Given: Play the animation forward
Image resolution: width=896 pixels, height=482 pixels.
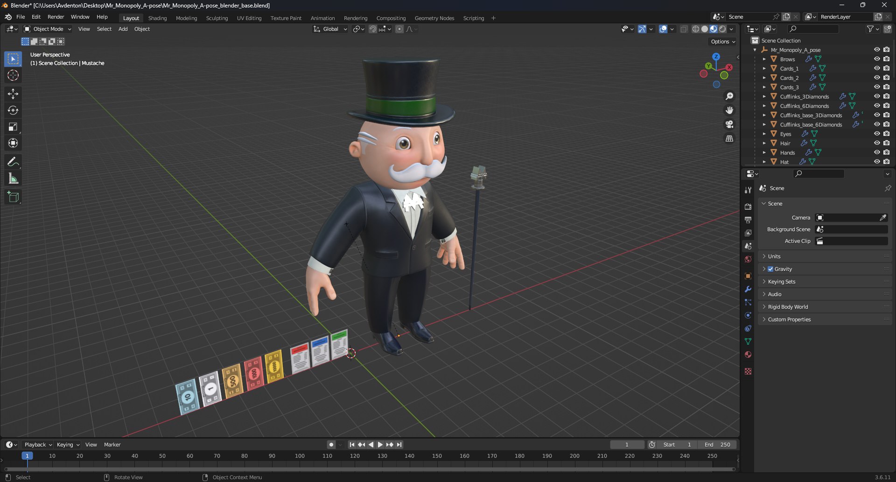Looking at the screenshot, I should tap(380, 445).
